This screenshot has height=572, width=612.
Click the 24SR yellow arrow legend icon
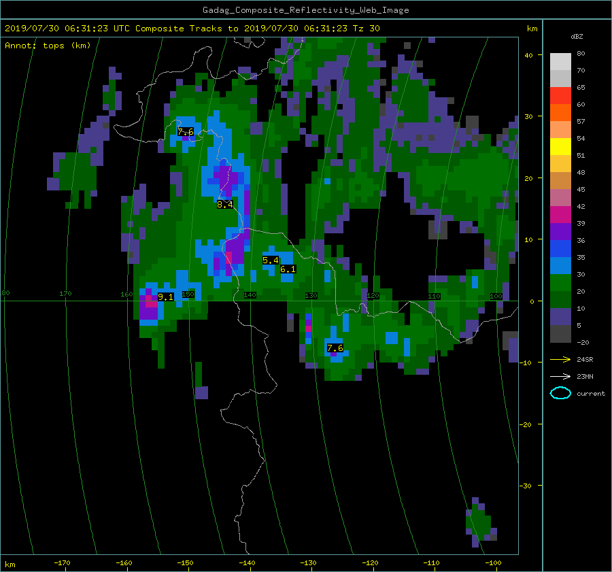coord(560,359)
